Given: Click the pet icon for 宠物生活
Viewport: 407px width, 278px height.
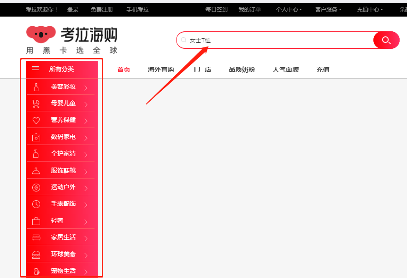Looking at the screenshot, I should click(x=36, y=271).
